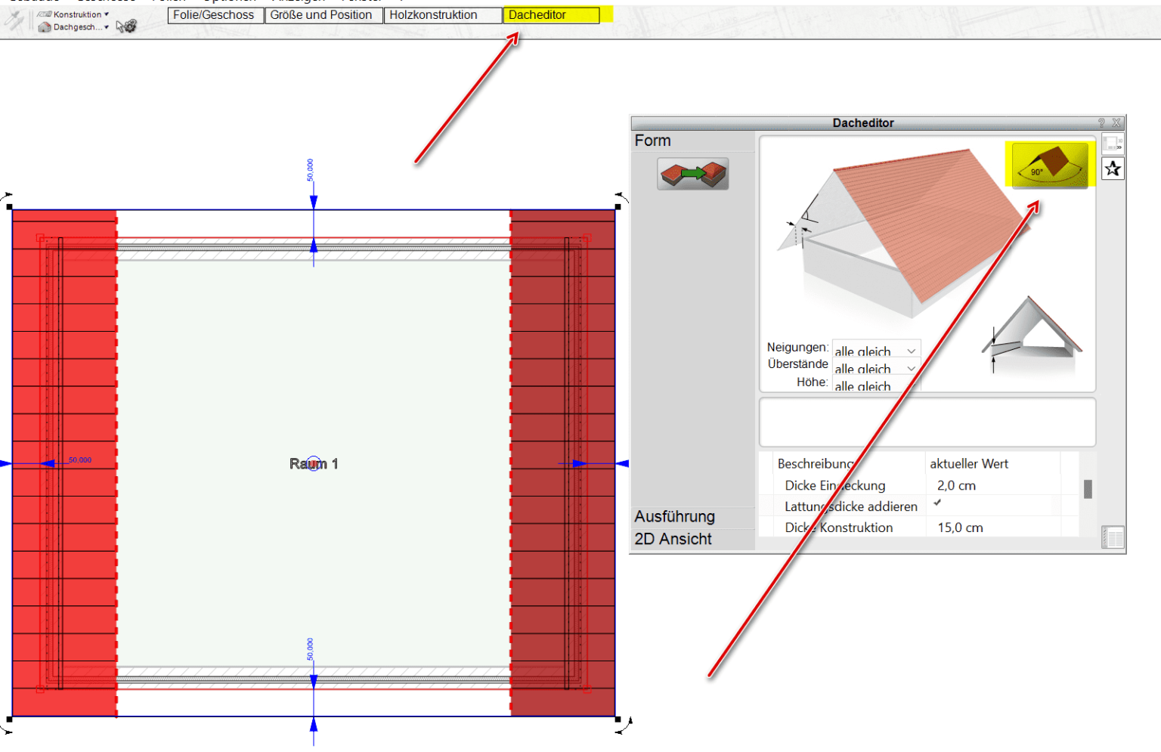The image size is (1161, 752).
Task: Click the roof transfer icon in Form panel
Action: pyautogui.click(x=692, y=174)
